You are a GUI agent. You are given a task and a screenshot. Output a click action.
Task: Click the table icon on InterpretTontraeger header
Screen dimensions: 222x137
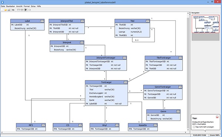pyautogui.click(x=124, y=58)
